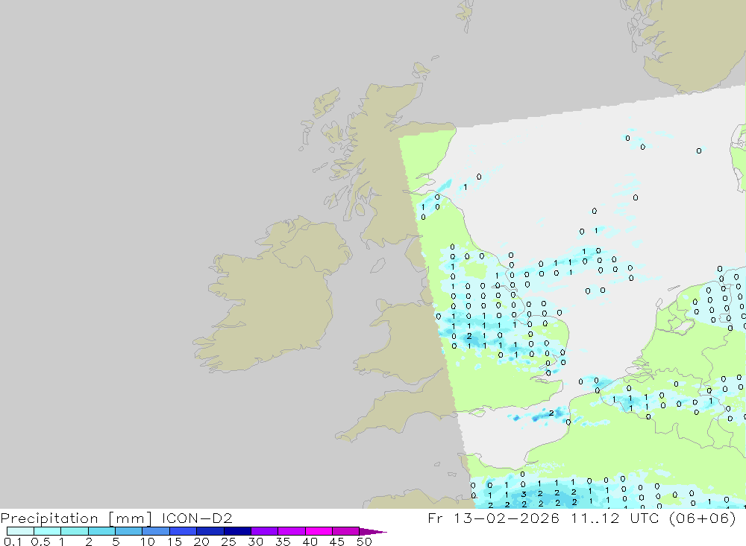Click the 5–10 mm legend color swatch
The image size is (746, 546).
pyautogui.click(x=129, y=531)
